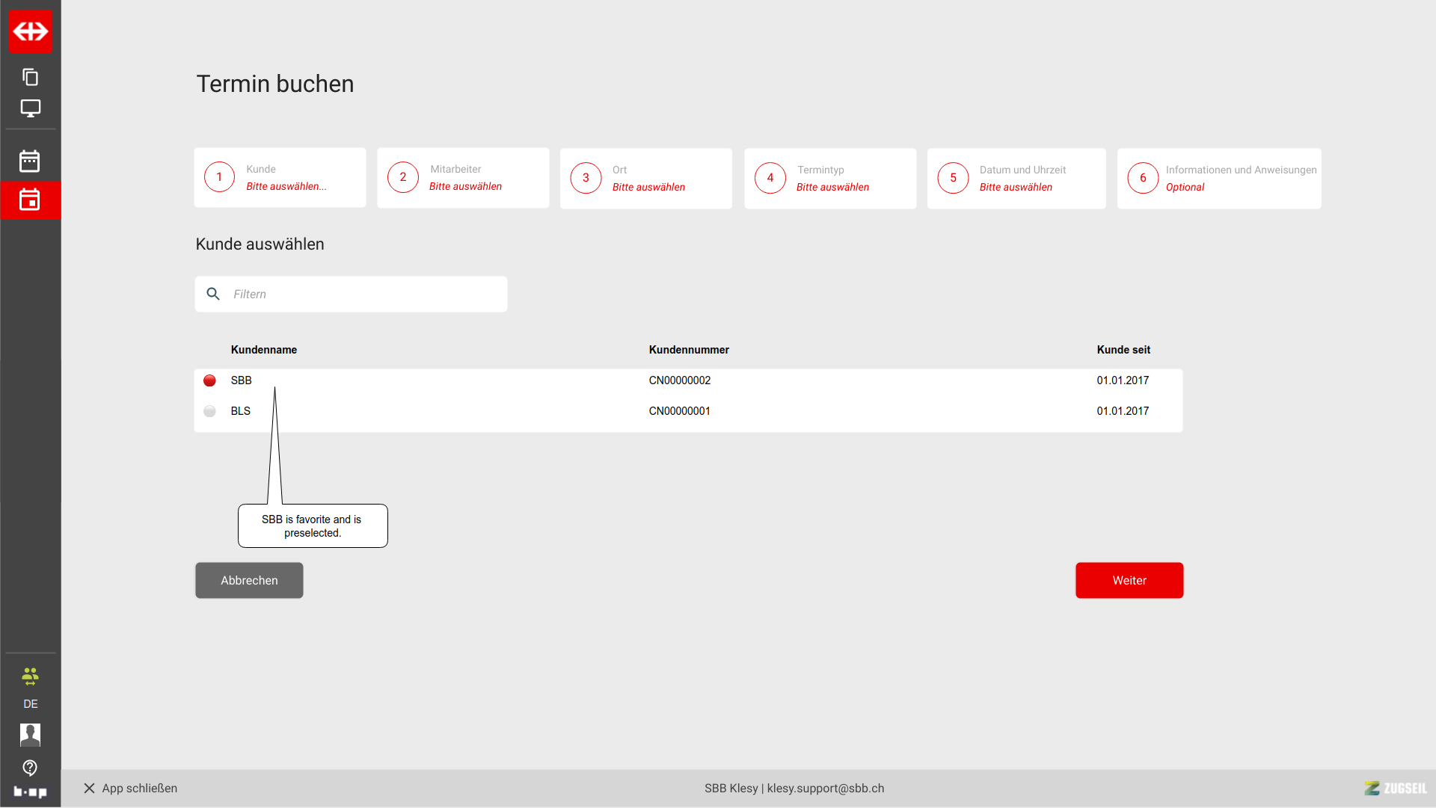The width and height of the screenshot is (1436, 808).
Task: Go to step 2 Mitarbeiter
Action: (x=463, y=178)
